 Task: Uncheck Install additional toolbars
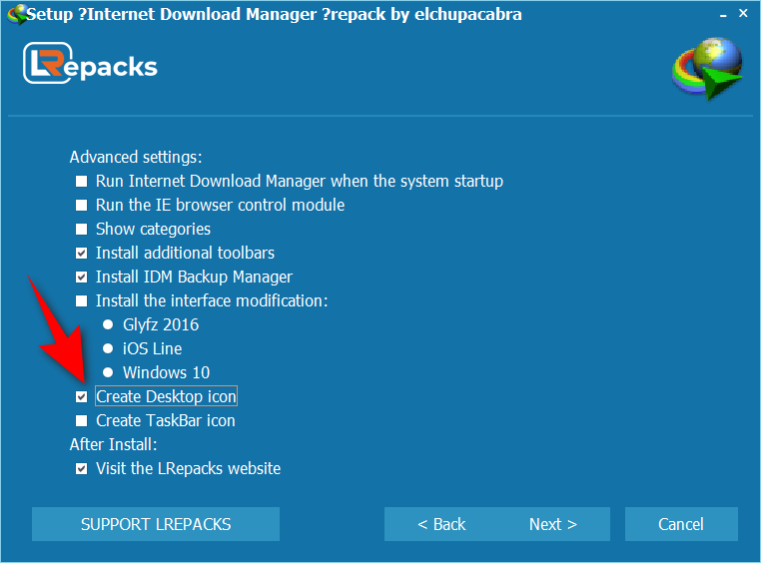tap(82, 254)
